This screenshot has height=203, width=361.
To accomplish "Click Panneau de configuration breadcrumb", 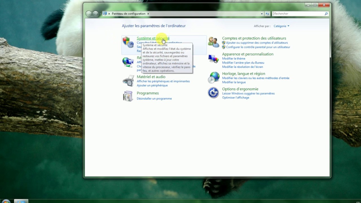I will [129, 14].
